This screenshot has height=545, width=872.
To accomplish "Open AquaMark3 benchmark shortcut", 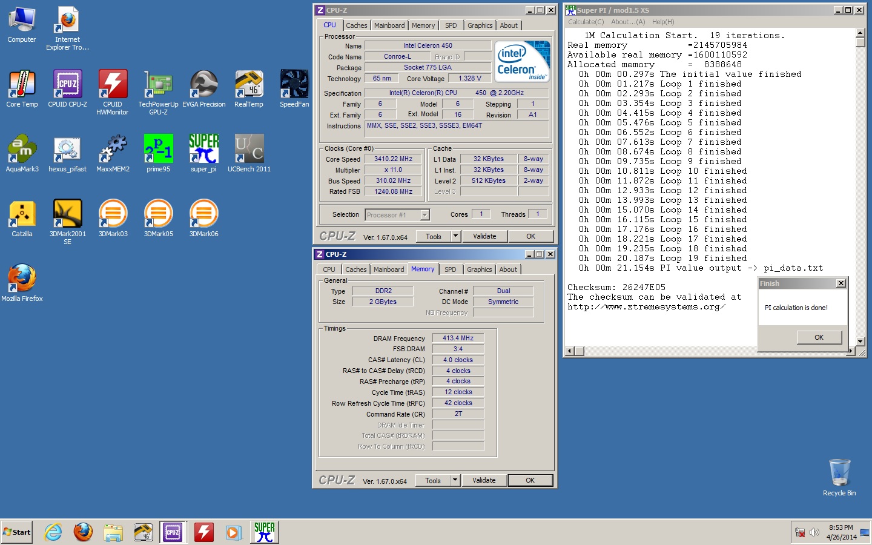I will (22, 154).
